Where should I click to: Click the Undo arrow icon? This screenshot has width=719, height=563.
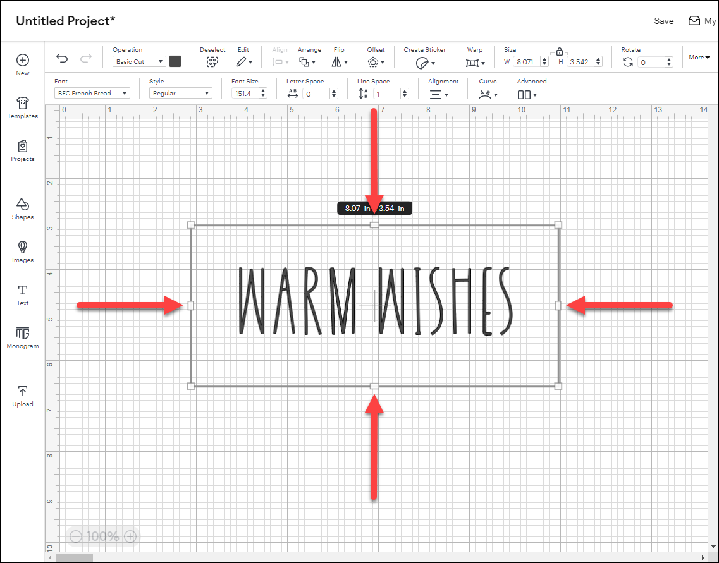[62, 58]
